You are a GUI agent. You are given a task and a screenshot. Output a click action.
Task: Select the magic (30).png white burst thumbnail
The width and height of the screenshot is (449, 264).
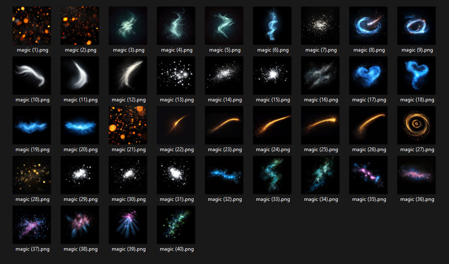point(128,175)
